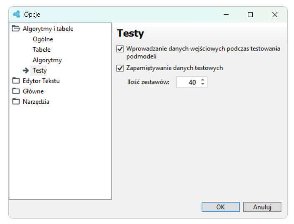Toggle Wprowadzanie danych wejściowych checkbox
This screenshot has width=294, height=224.
click(x=120, y=49)
